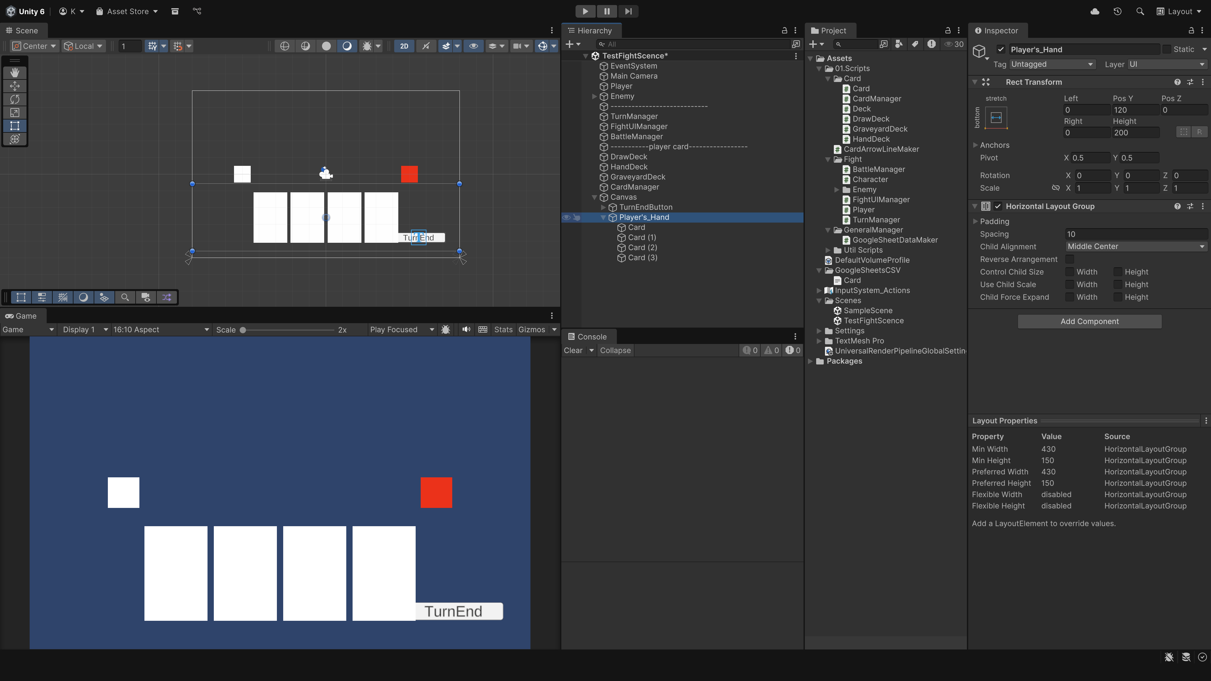Open the Asset Store menu
Image resolution: width=1211 pixels, height=681 pixels.
[127, 11]
